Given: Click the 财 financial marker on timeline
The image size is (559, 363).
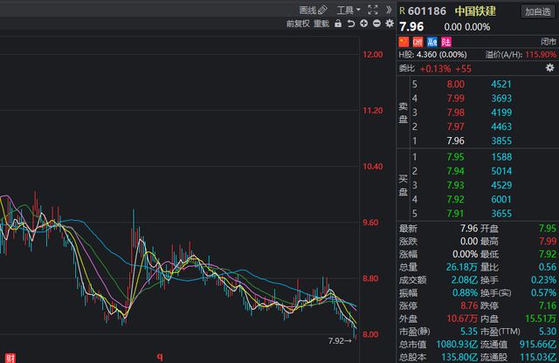Looking at the screenshot, I should point(10,357).
